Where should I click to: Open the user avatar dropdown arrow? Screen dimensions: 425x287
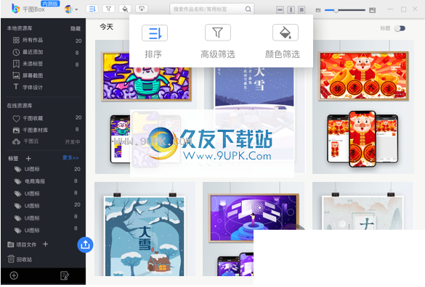(76, 9)
